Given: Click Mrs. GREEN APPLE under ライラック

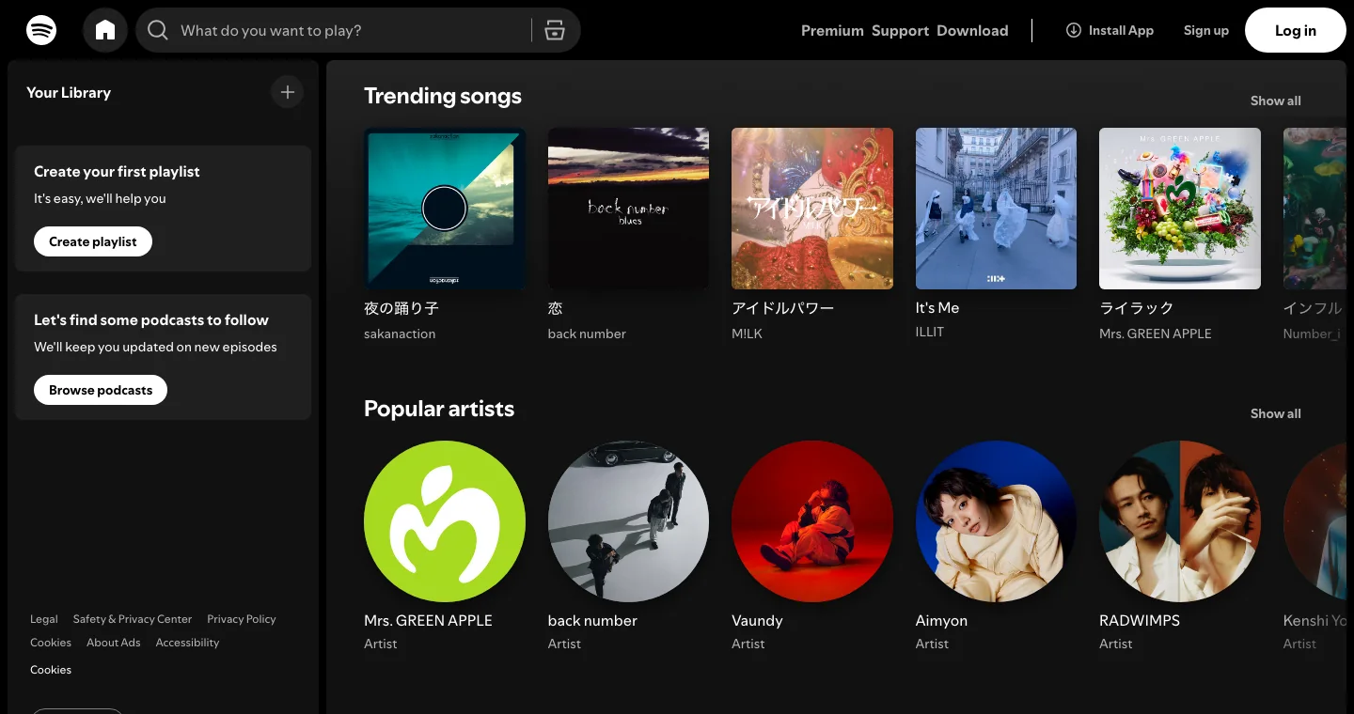Looking at the screenshot, I should click(x=1156, y=334).
